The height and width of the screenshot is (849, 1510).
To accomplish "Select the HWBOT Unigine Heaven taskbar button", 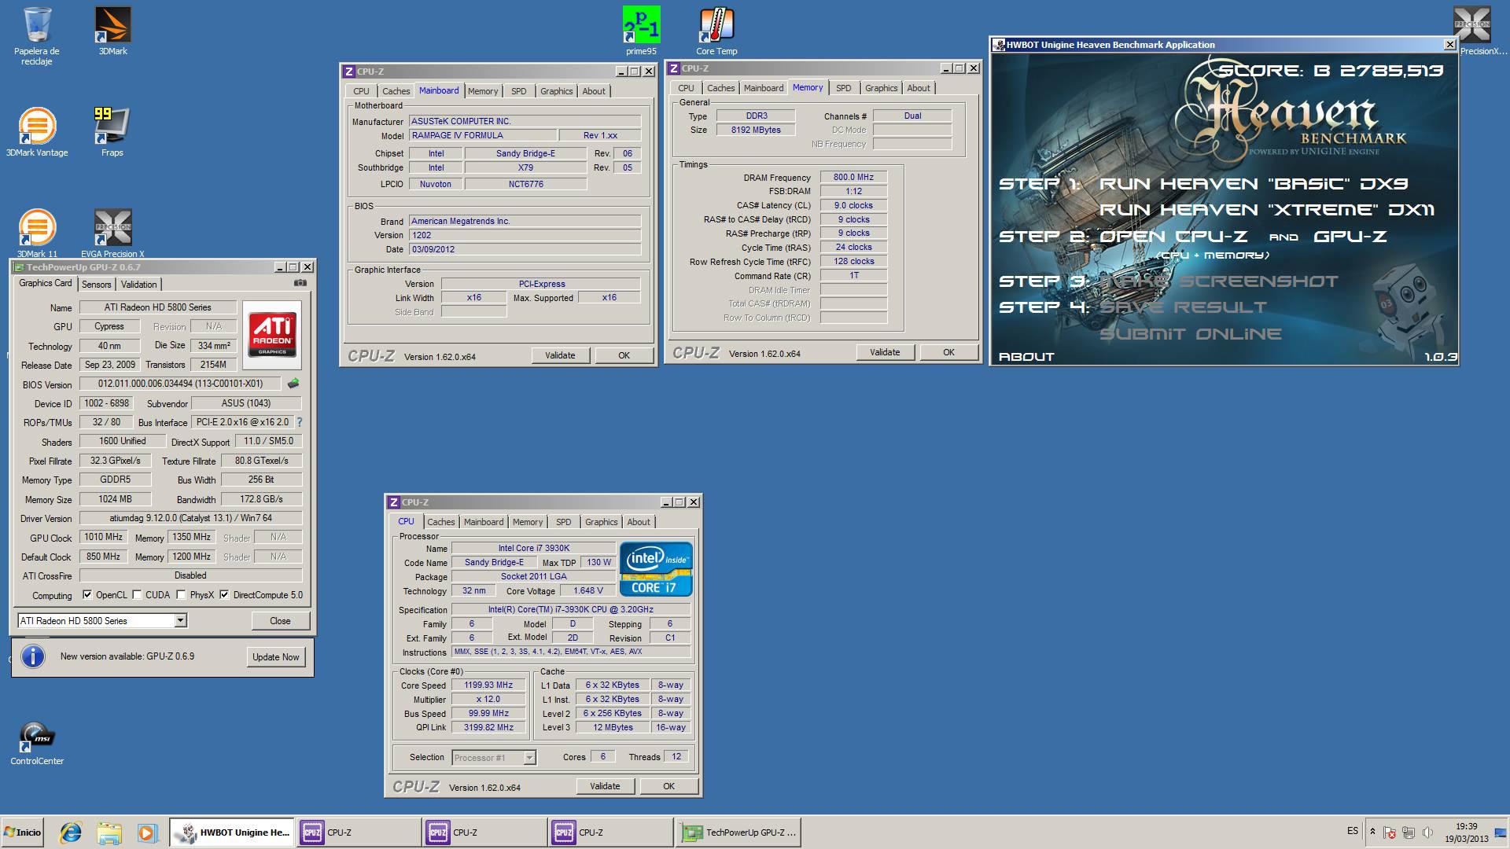I will click(233, 832).
